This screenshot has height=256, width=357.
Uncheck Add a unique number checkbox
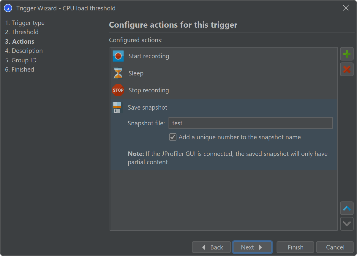pos(173,137)
